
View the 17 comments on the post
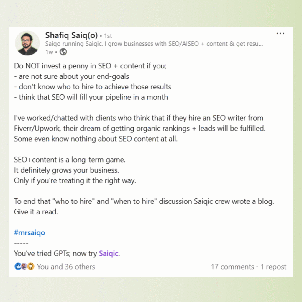point(233,267)
